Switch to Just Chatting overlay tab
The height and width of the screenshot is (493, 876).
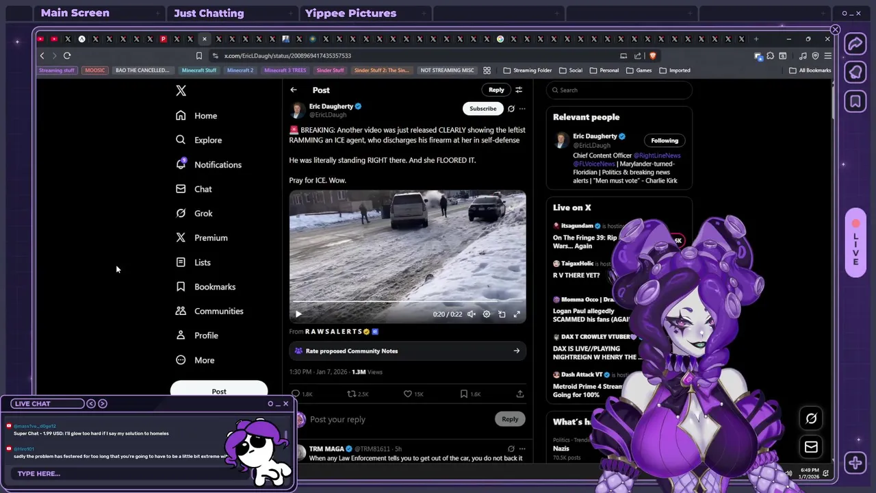point(209,13)
